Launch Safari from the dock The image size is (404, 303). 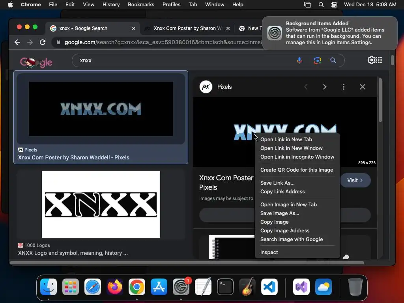point(93,287)
